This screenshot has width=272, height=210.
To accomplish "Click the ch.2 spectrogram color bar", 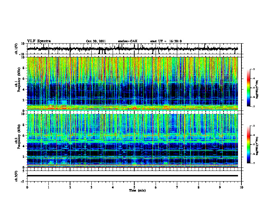I will (249, 144).
